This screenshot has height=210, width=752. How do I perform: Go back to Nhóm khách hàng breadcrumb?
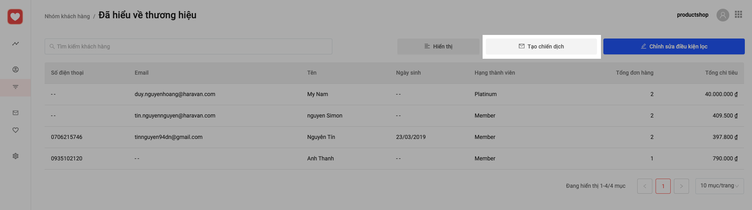[x=67, y=16]
